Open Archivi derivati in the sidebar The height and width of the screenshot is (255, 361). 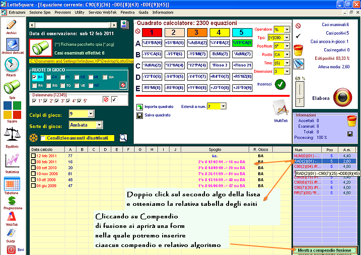coord(13,44)
